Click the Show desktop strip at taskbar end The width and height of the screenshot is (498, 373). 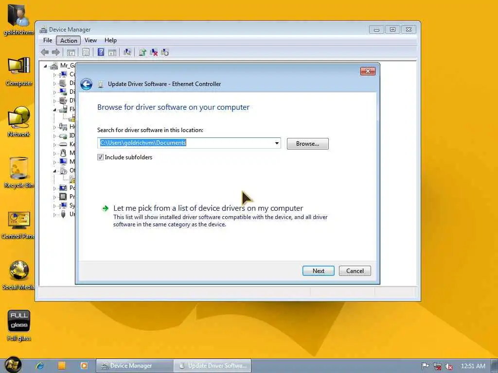click(x=495, y=366)
